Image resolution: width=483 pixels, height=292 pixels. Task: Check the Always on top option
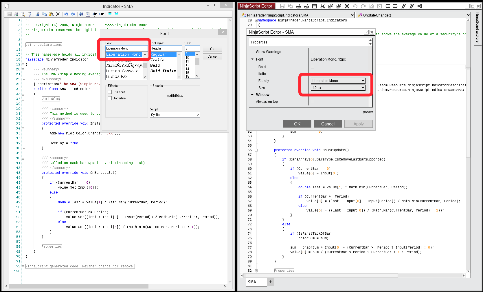(x=313, y=101)
